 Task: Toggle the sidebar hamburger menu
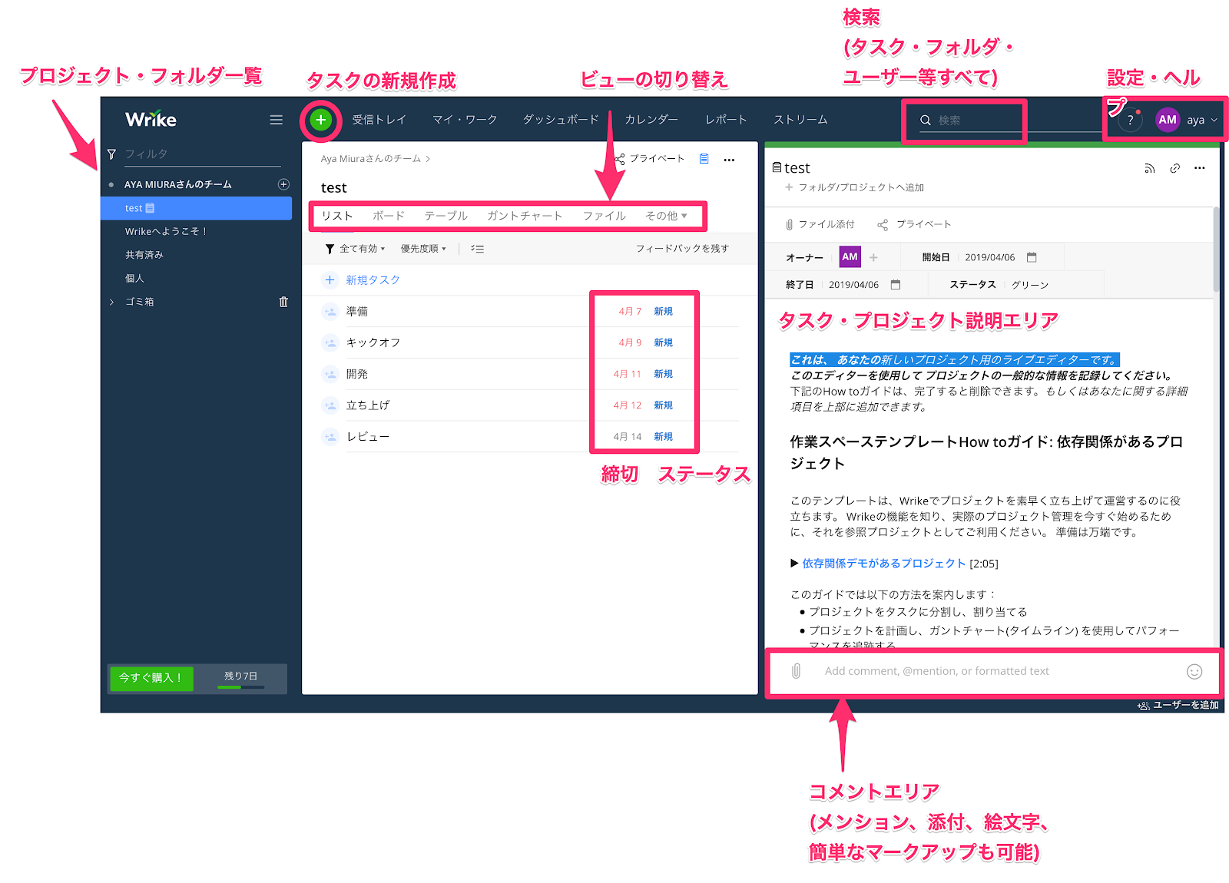click(x=277, y=120)
